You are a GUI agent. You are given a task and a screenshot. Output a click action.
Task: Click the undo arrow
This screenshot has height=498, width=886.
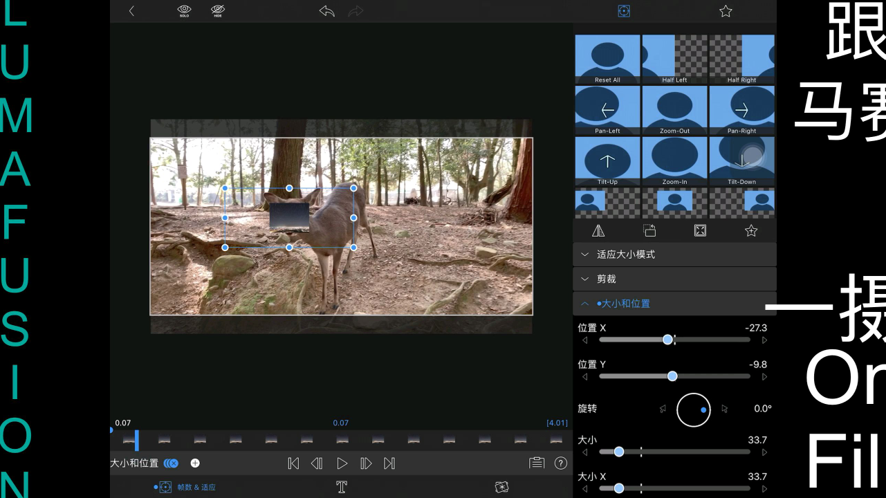[326, 11]
